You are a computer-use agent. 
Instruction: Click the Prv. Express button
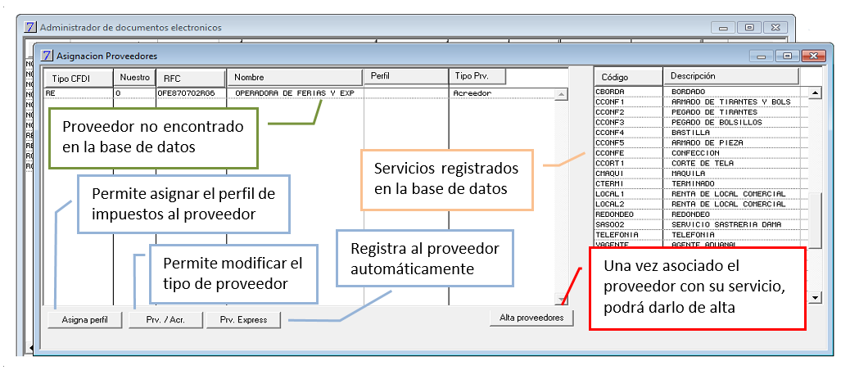coord(244,319)
